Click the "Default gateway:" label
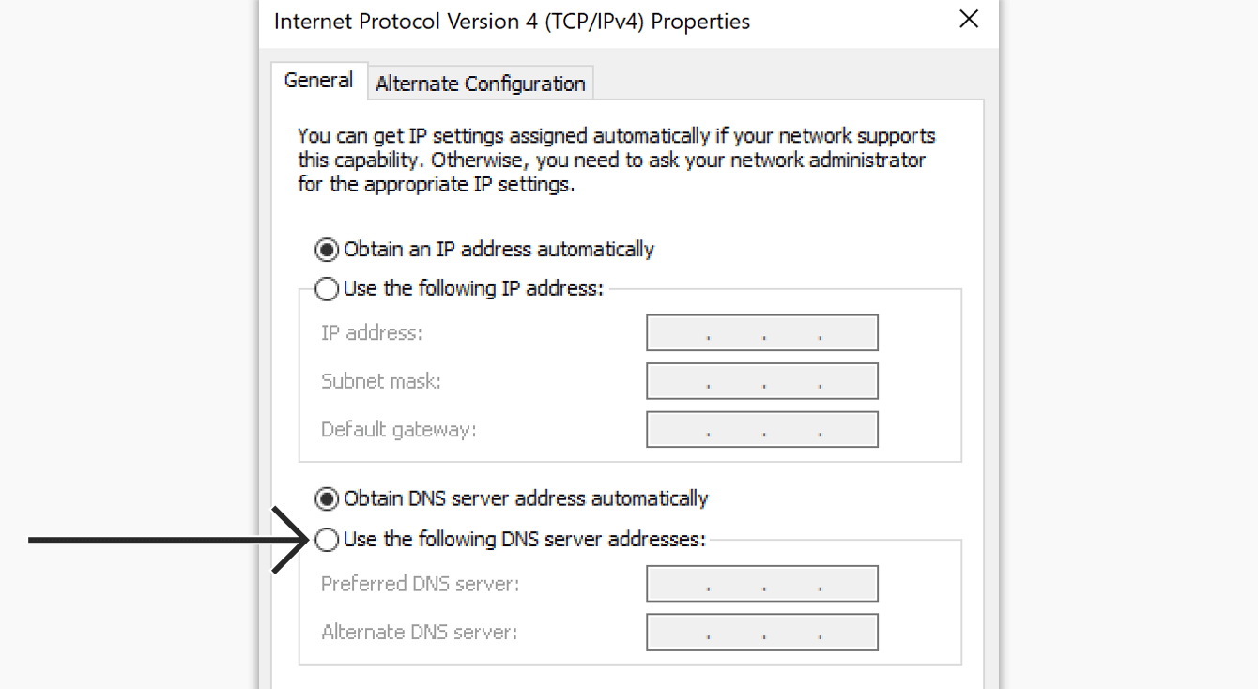1258x689 pixels. point(398,430)
